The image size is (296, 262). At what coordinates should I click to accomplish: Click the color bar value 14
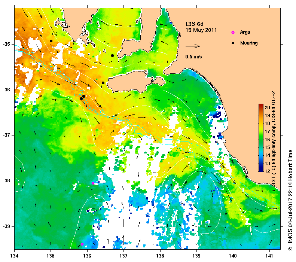pos(267,155)
